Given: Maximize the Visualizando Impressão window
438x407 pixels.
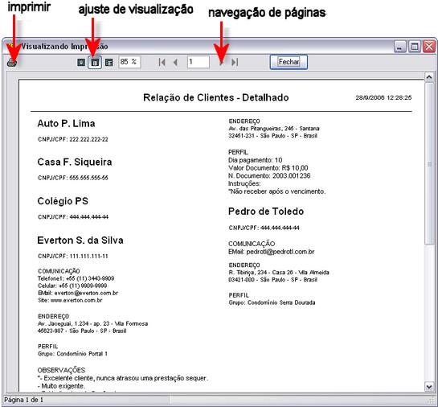Looking at the screenshot, I should (x=415, y=47).
